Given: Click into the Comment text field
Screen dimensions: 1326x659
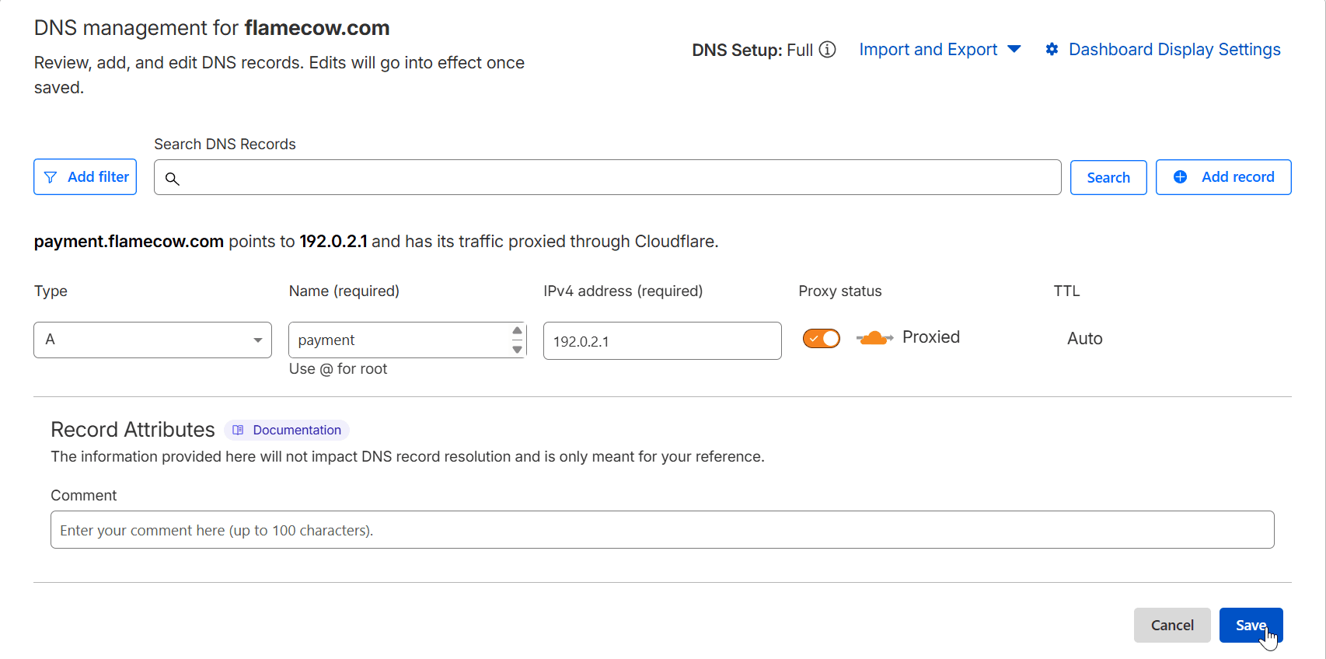Looking at the screenshot, I should tap(662, 530).
